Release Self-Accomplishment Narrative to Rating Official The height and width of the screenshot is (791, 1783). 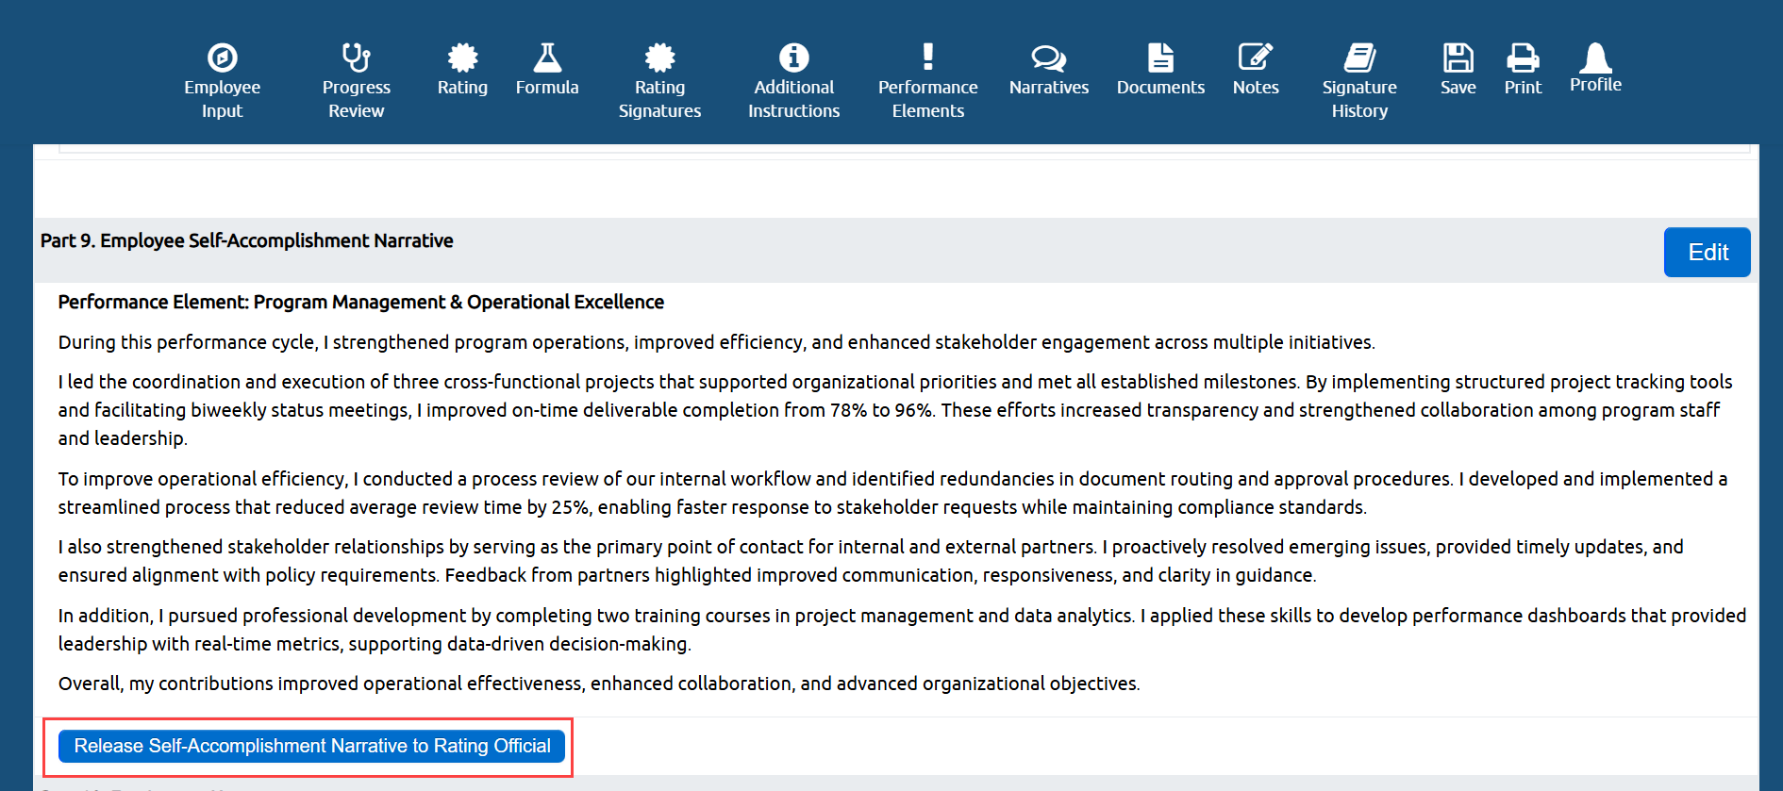pos(311,746)
